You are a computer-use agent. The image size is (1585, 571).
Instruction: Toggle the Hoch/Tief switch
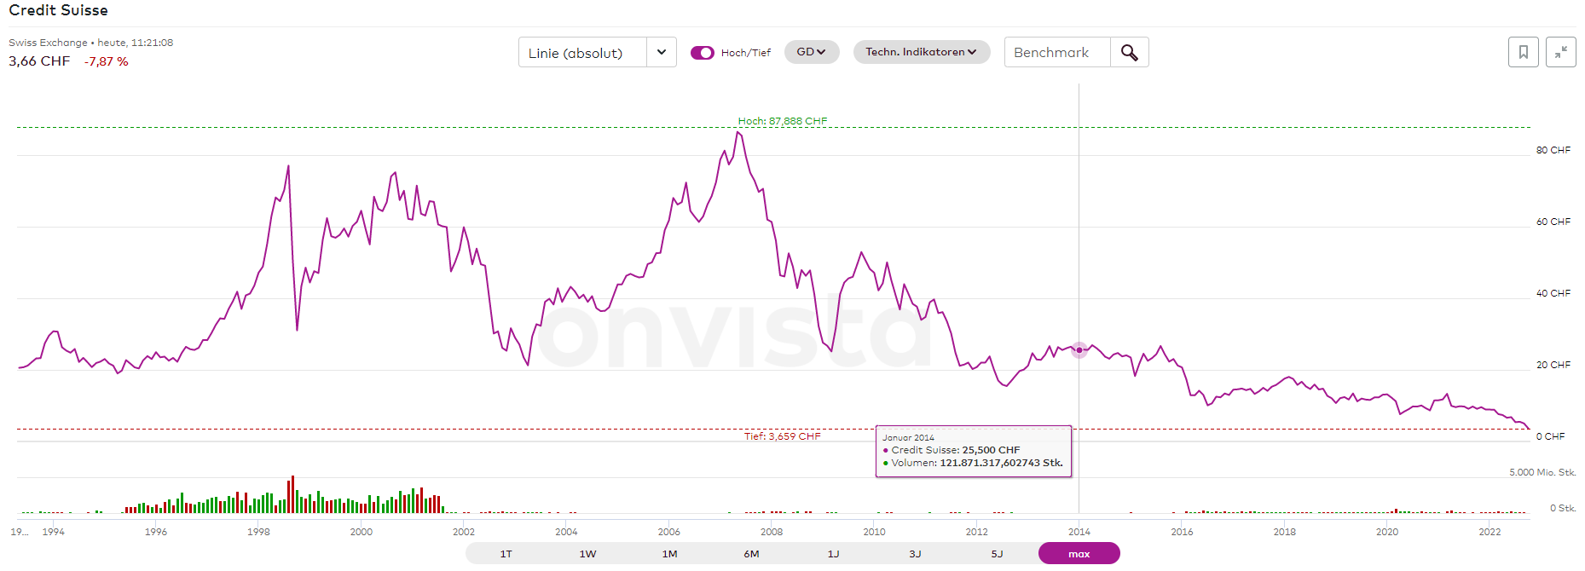tap(702, 53)
